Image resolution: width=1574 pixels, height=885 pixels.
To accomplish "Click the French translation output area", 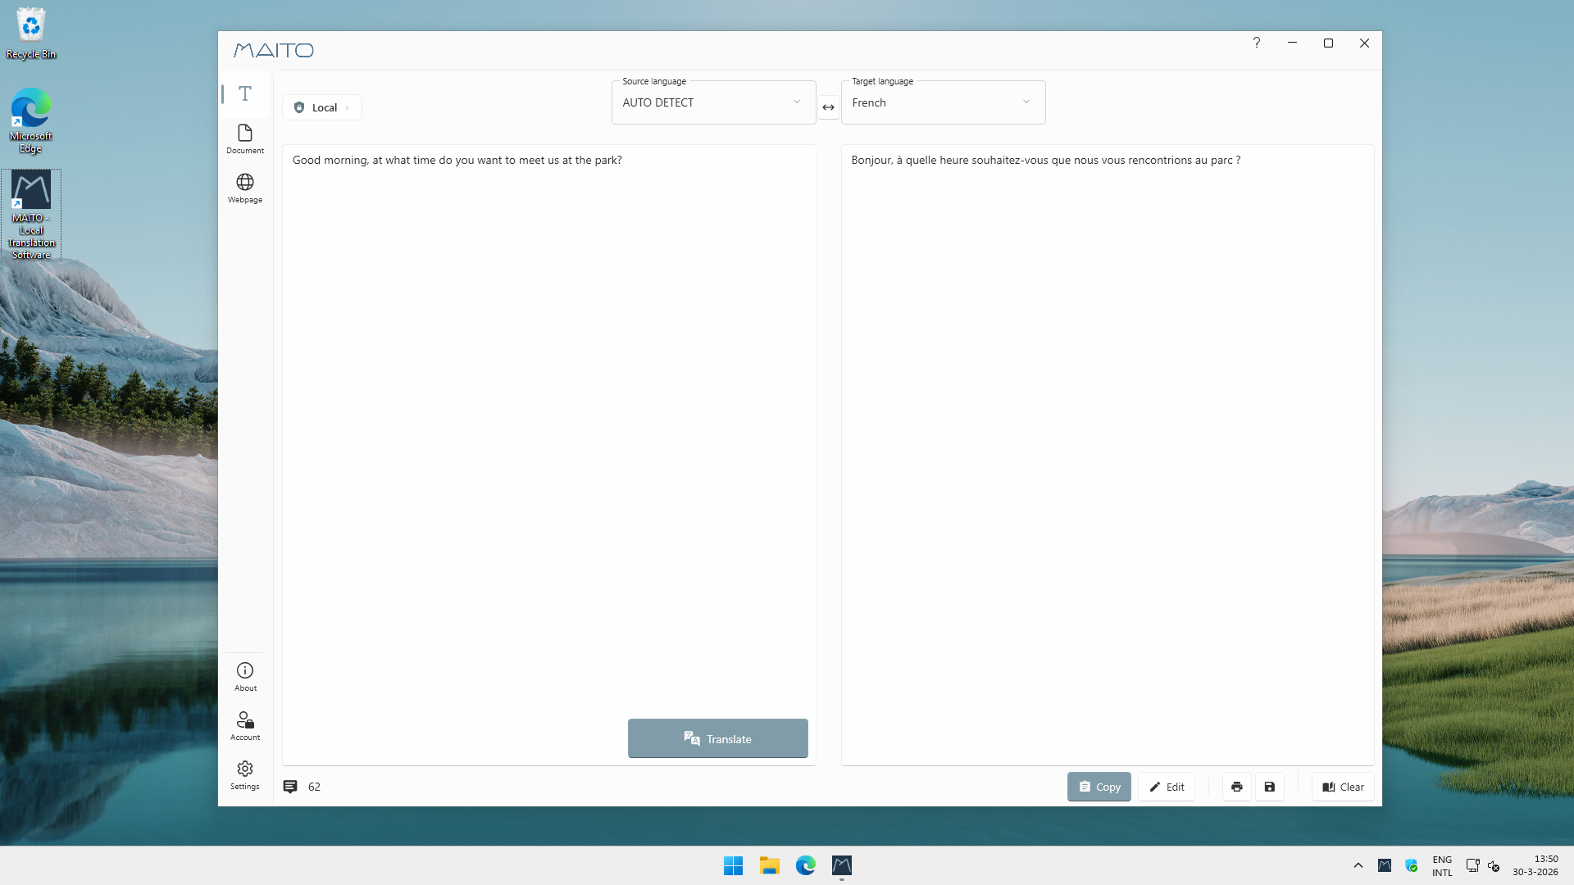I will coord(1108,455).
